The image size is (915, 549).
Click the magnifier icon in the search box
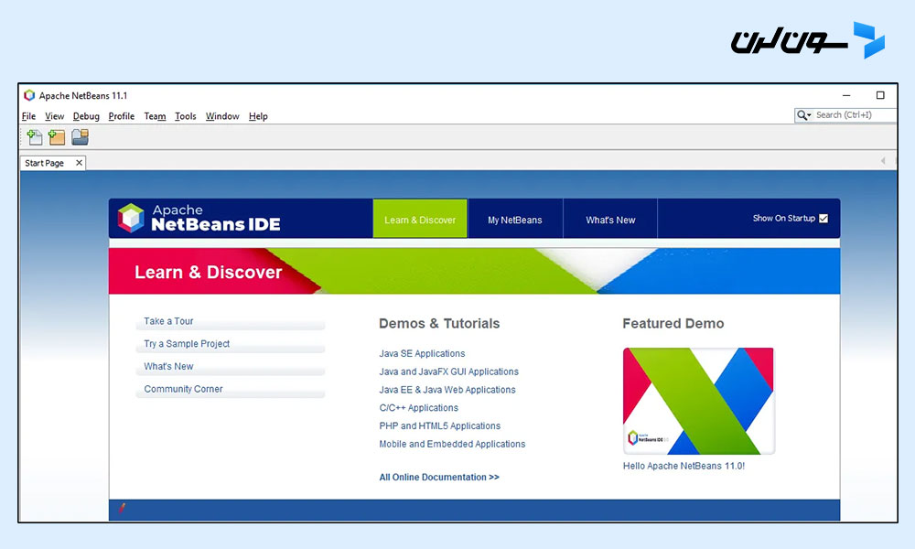(x=802, y=114)
